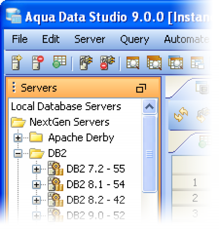Image resolution: width=219 pixels, height=231 pixels.
Task: Click the Servers panel title text
Action: point(39,88)
